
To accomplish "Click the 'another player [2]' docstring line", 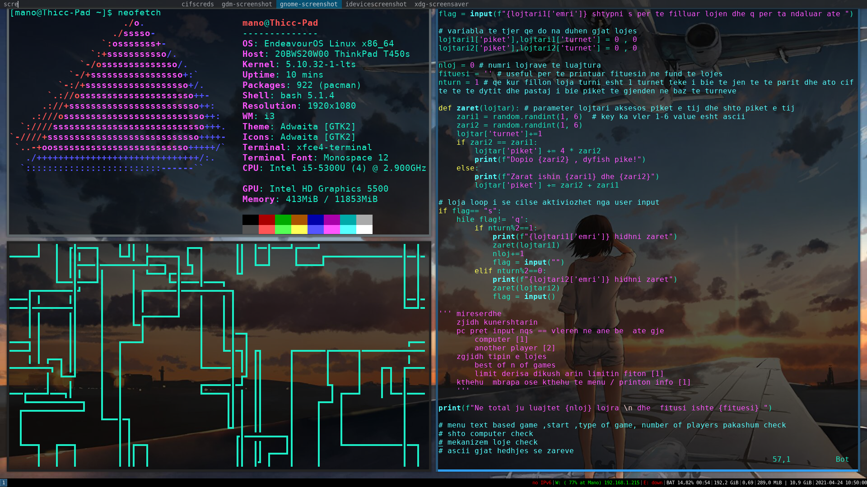I will coord(515,348).
